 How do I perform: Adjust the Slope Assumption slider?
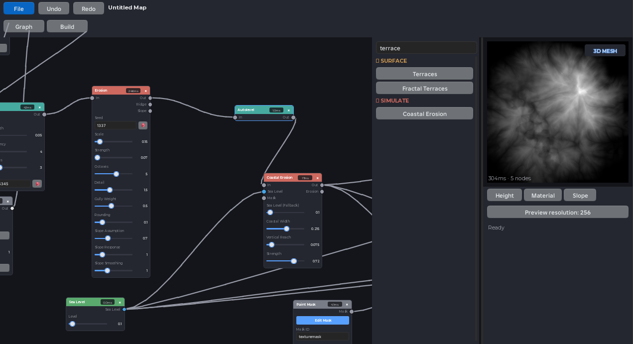[114, 238]
